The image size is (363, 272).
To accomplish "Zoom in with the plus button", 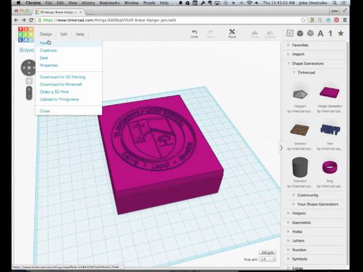I will tap(29, 90).
